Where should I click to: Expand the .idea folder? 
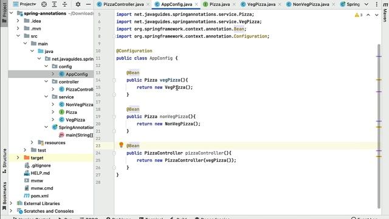(x=18, y=21)
